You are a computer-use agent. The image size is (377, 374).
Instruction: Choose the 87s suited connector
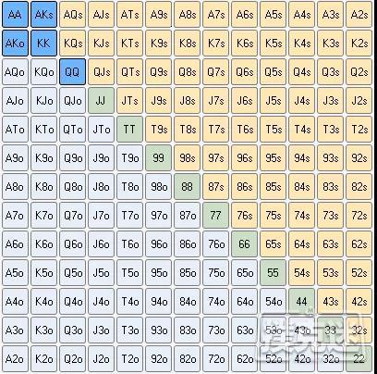[216, 187]
